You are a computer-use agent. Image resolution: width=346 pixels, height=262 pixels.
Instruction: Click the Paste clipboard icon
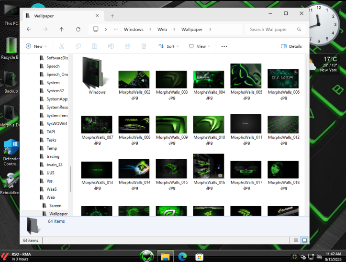coord(94,46)
